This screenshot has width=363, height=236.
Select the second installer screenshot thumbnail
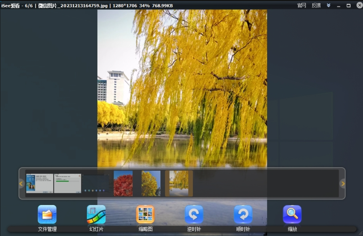coord(67,183)
